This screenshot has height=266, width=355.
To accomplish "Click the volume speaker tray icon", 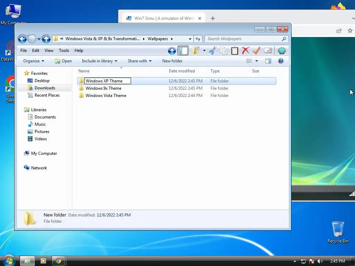I will click(320, 261).
